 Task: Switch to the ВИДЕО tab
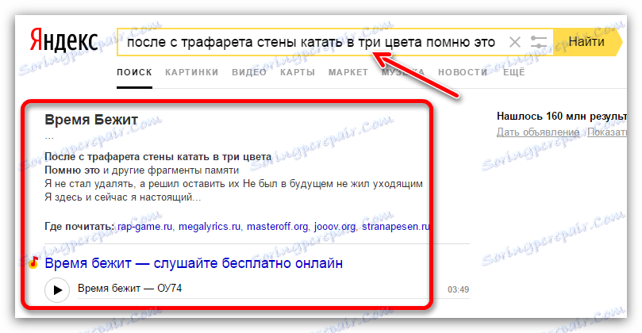coord(249,72)
